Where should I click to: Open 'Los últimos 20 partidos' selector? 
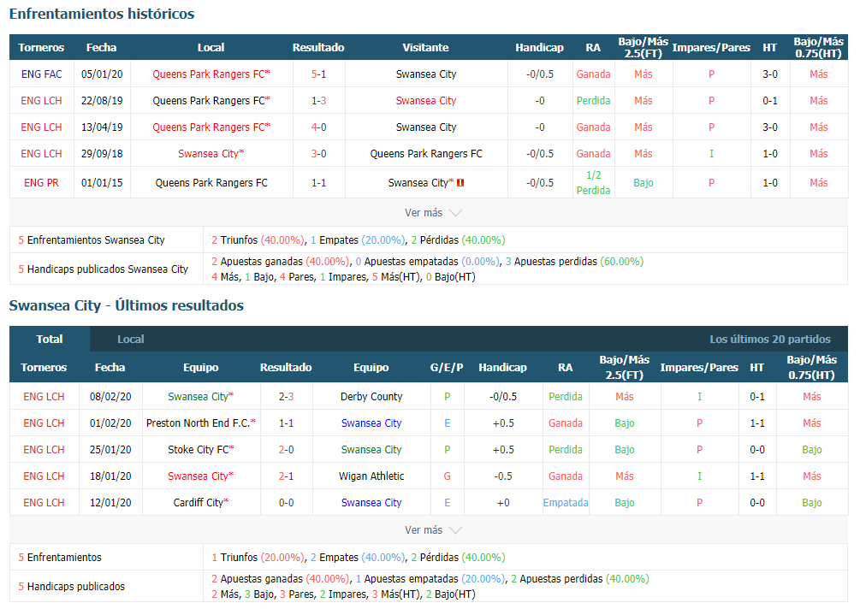[770, 339]
